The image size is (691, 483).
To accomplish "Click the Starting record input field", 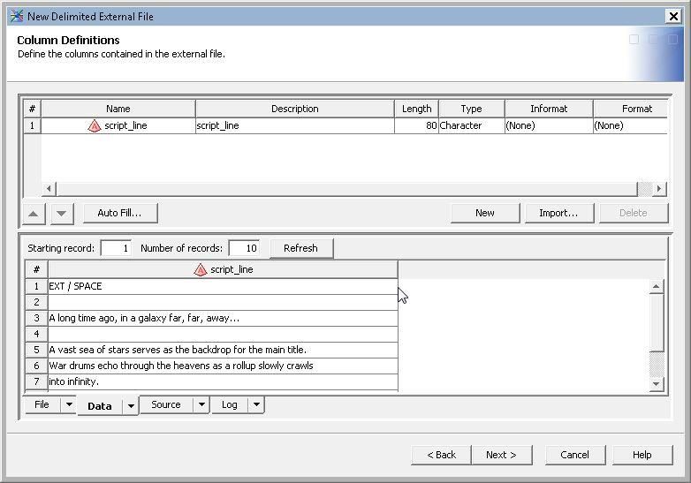I will (116, 248).
